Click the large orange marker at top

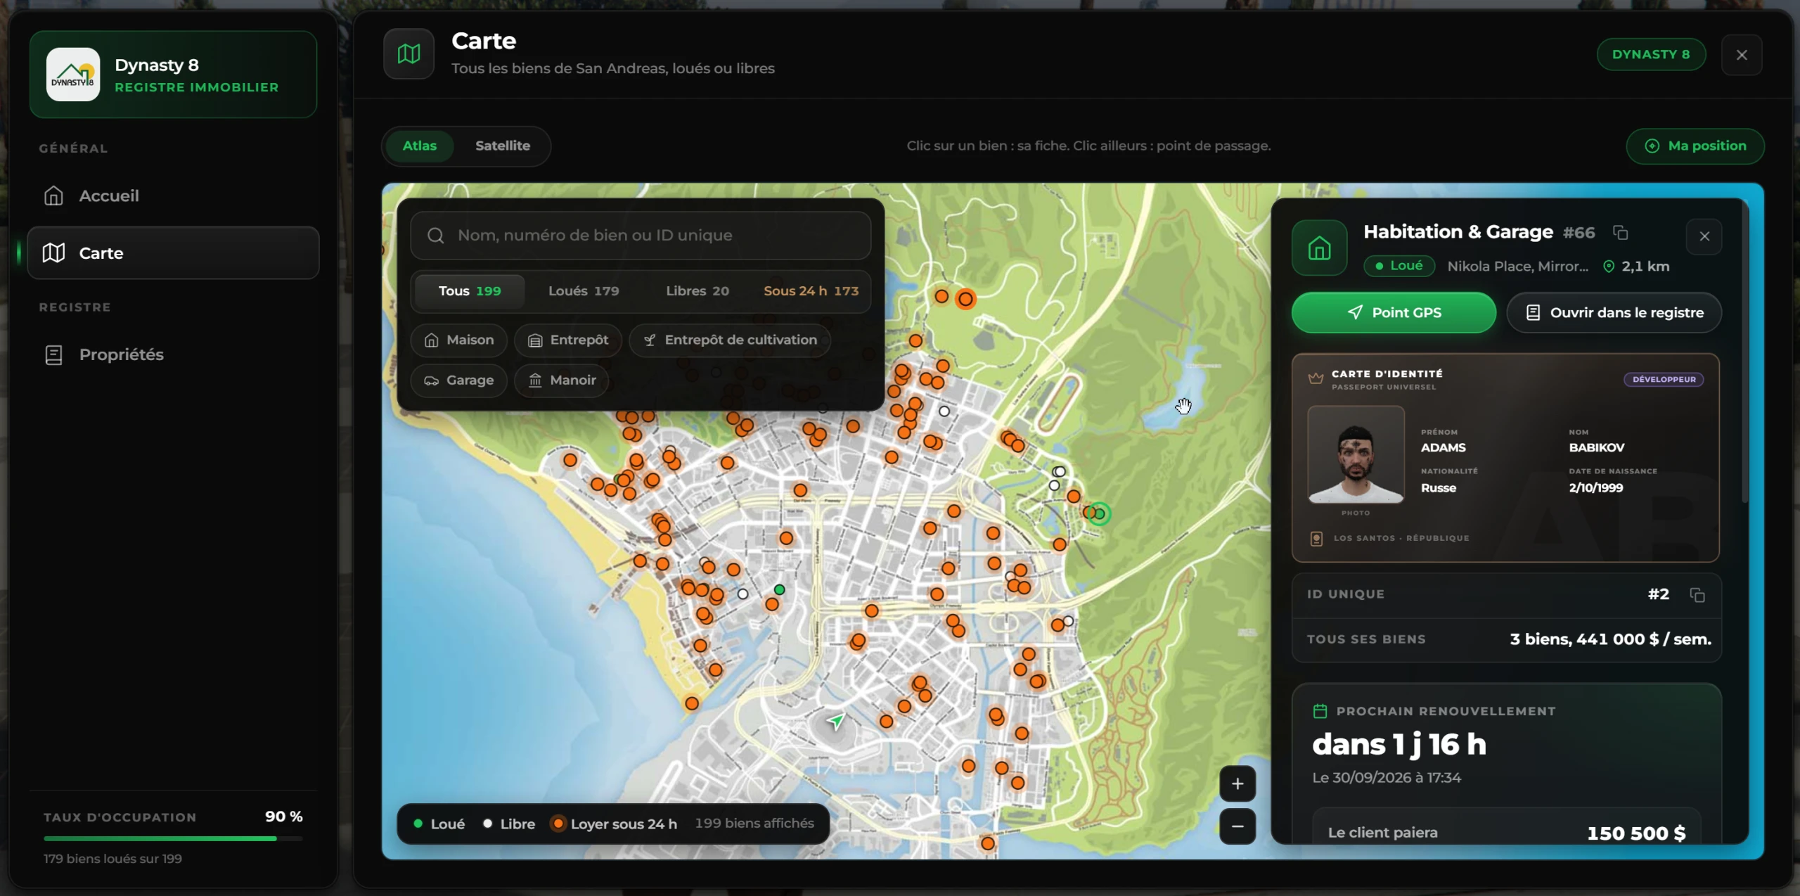966,299
